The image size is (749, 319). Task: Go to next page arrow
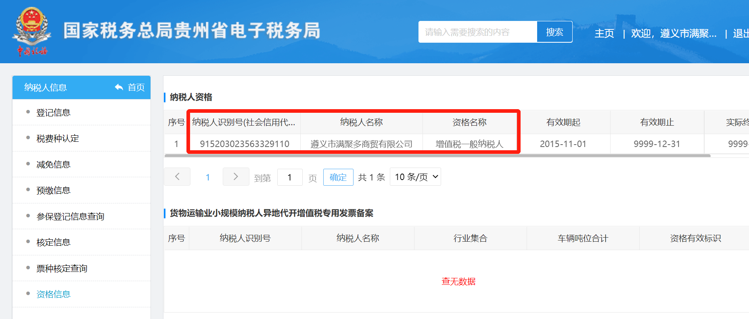coord(236,177)
